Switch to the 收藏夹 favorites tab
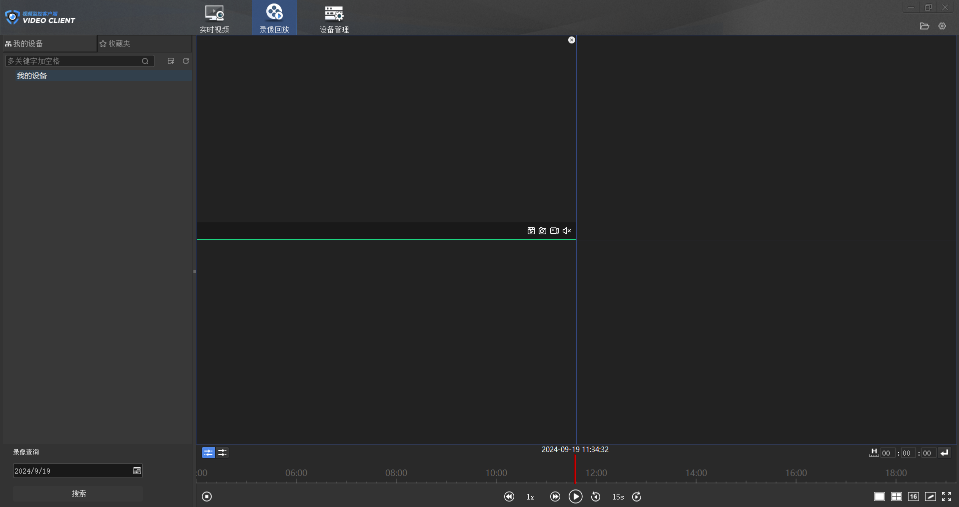This screenshot has height=507, width=959. point(144,43)
